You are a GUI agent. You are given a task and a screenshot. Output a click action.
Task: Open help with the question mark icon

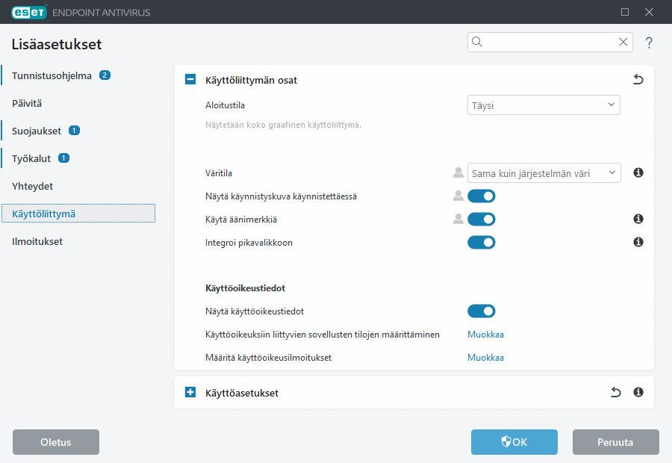649,43
